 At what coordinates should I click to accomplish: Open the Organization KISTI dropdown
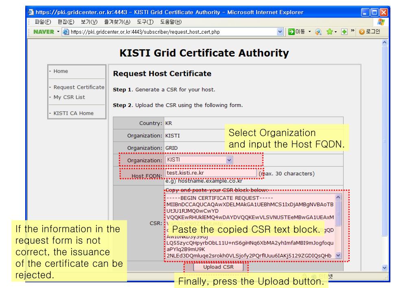(199, 160)
